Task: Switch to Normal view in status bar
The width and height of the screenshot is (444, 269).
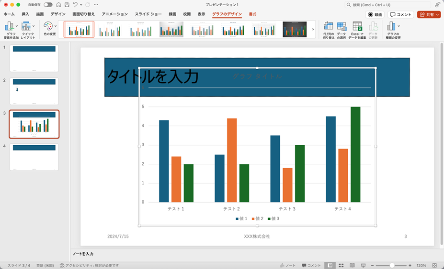Action: click(330, 265)
